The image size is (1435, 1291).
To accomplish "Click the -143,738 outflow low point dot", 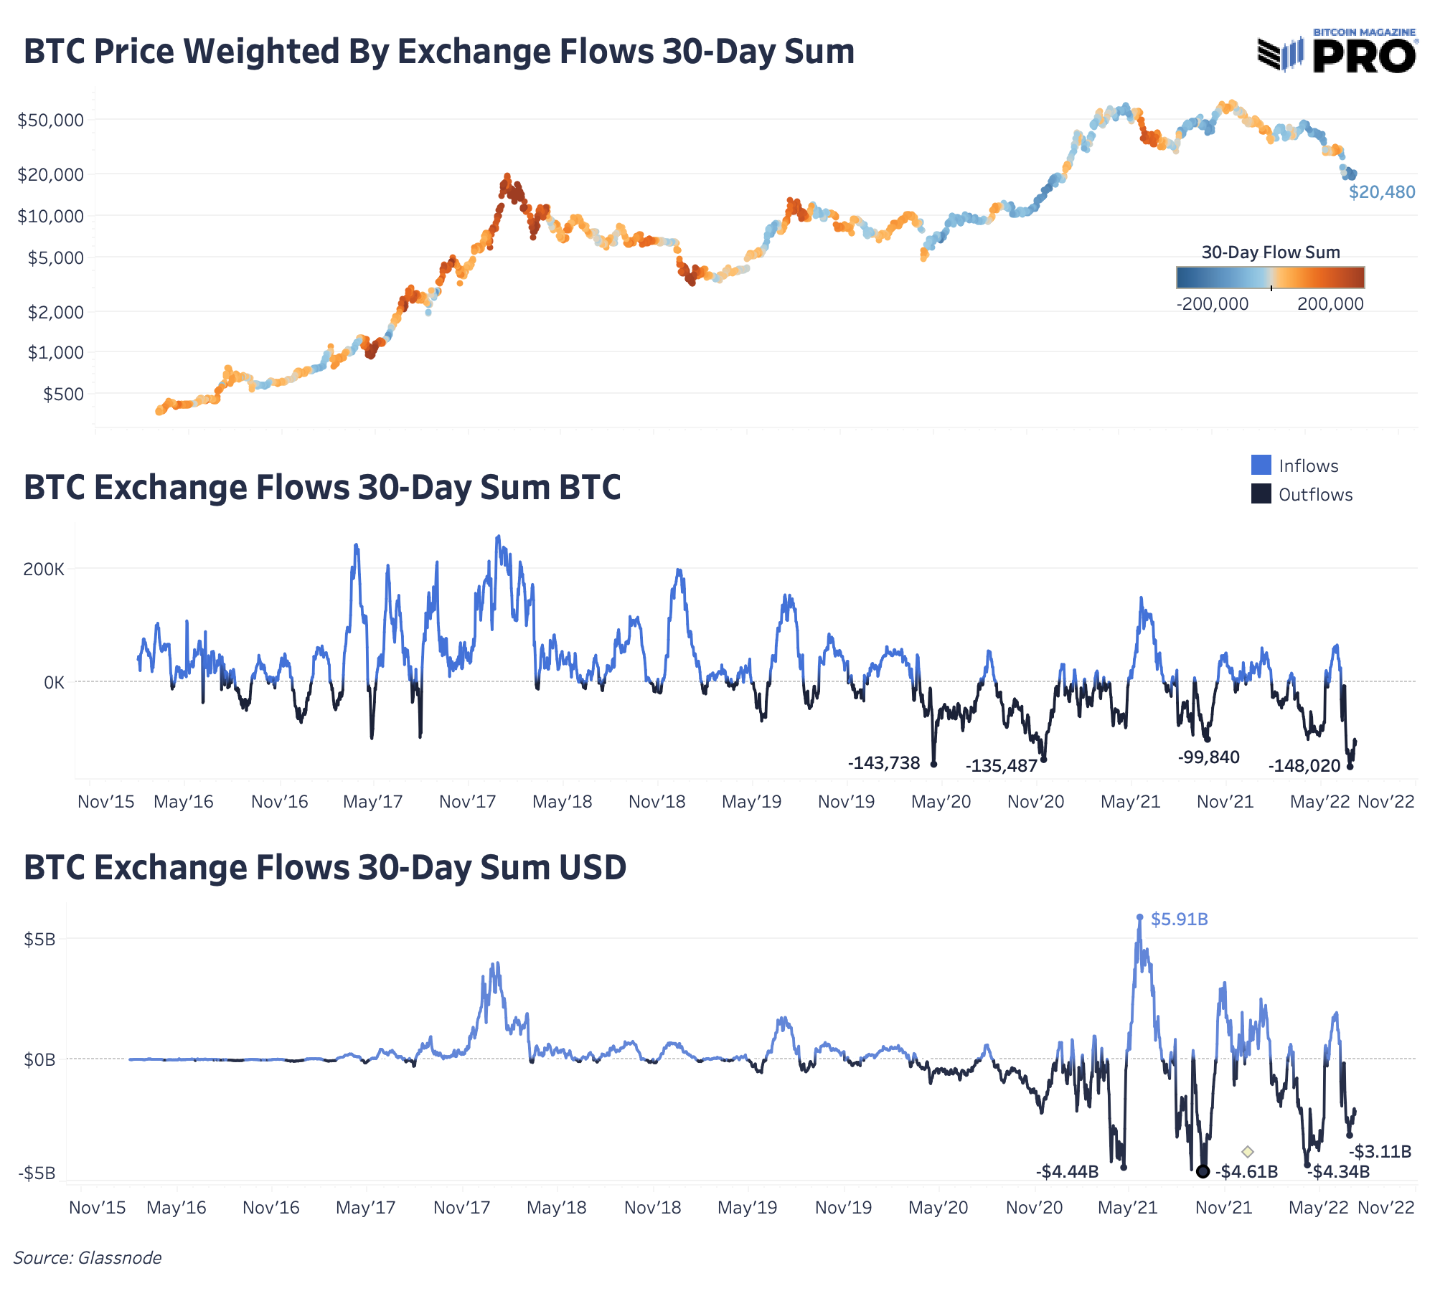I will coord(933,764).
